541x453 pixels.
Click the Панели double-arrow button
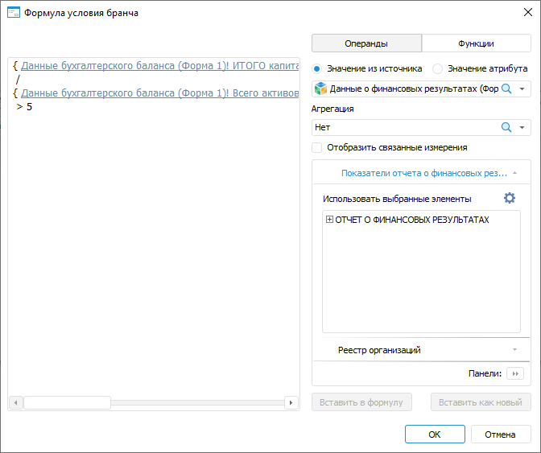point(516,373)
